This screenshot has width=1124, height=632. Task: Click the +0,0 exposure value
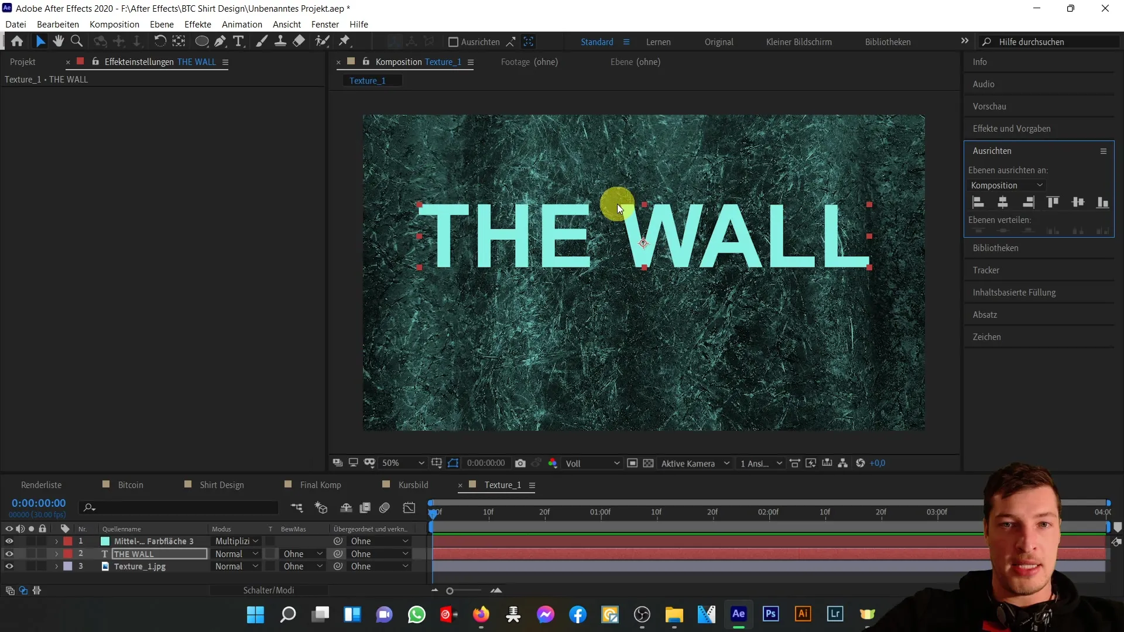877,463
